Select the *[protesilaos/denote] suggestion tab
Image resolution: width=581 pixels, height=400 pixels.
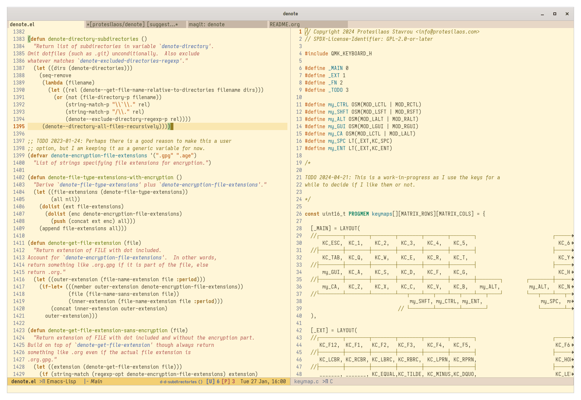point(132,24)
